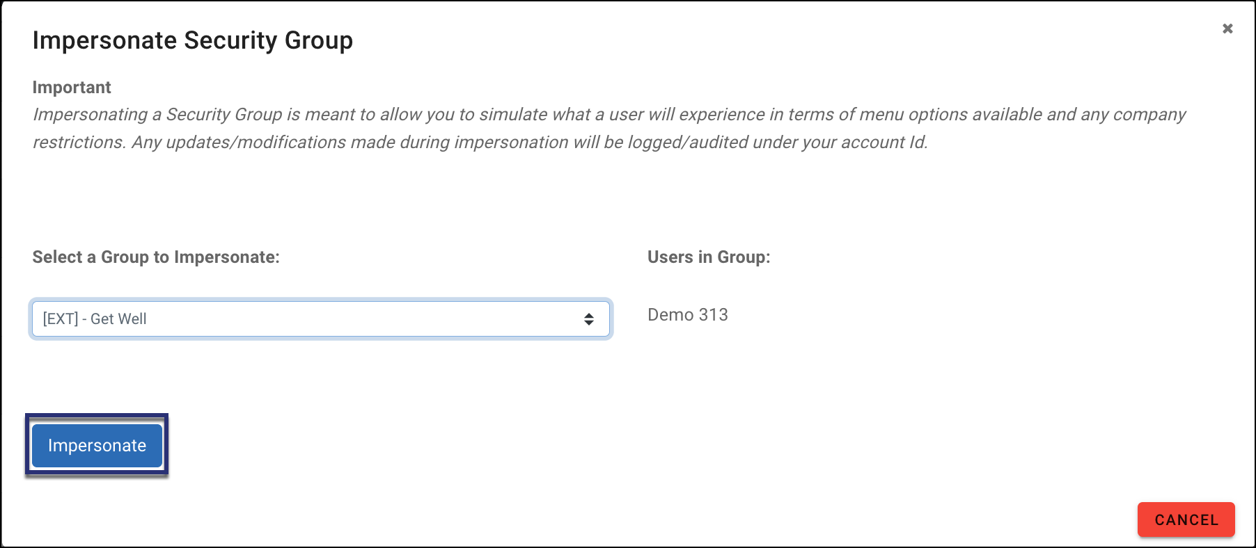This screenshot has height=548, width=1256.
Task: Select the Demo 313 user entry
Action: click(687, 315)
